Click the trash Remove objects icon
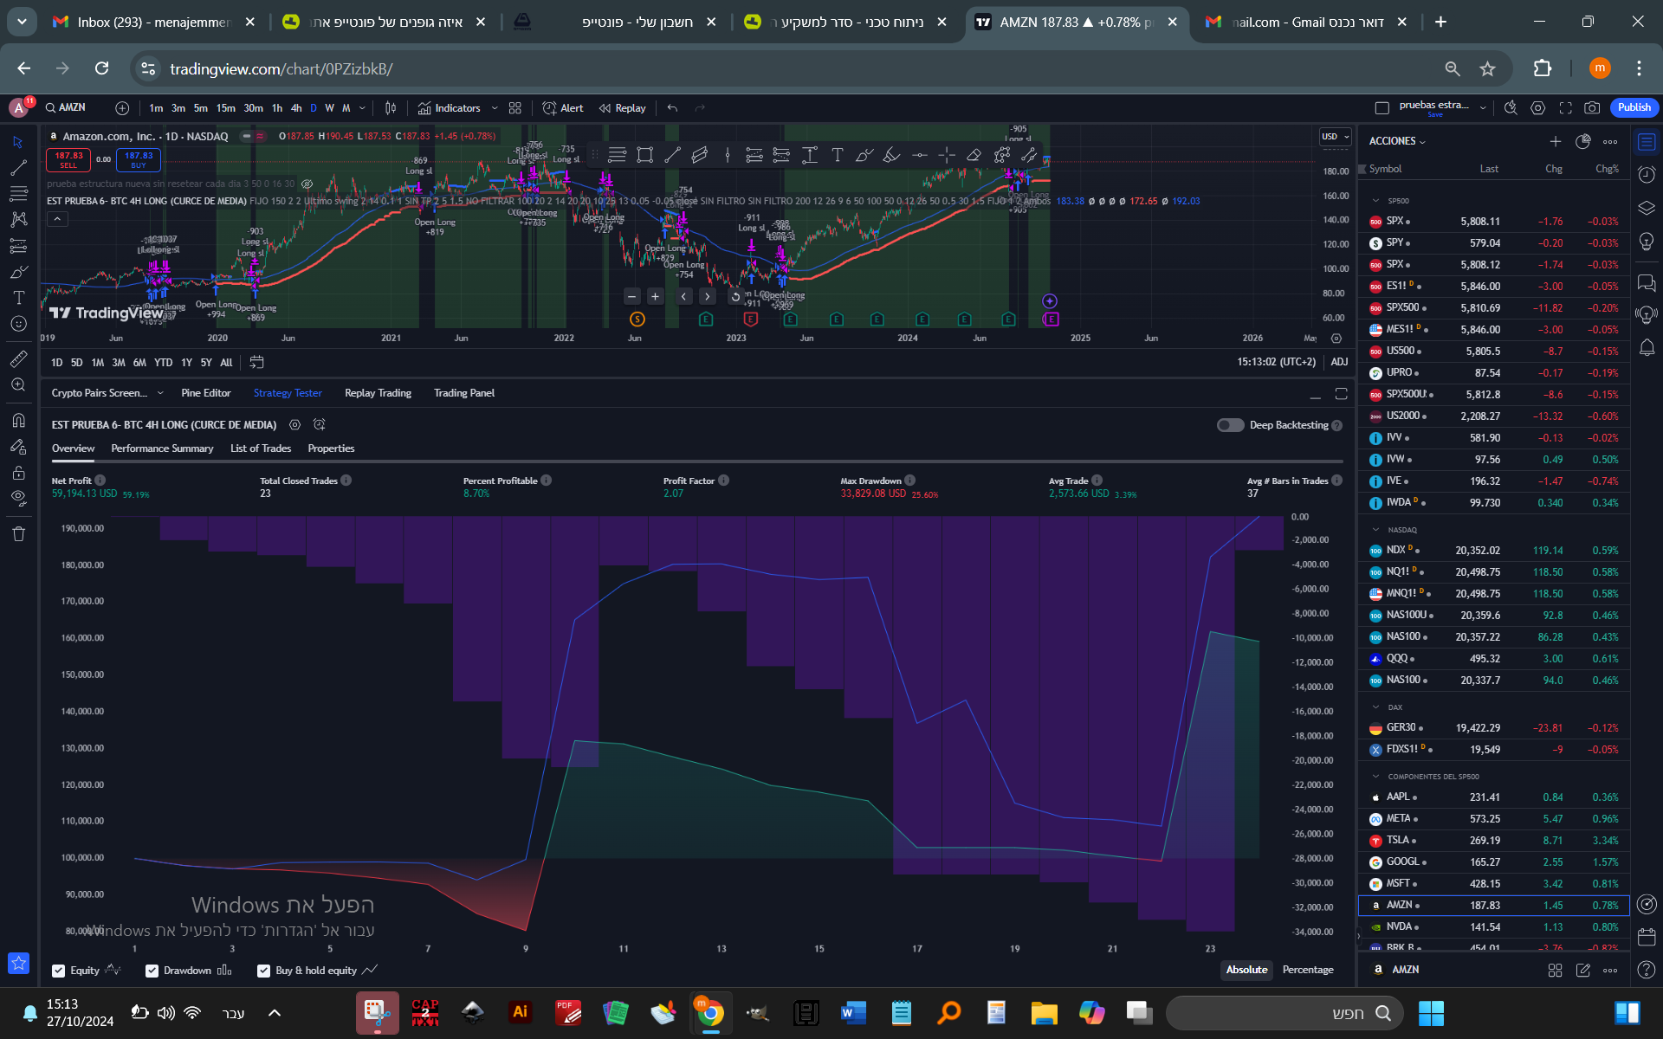The width and height of the screenshot is (1663, 1039). coord(18,534)
